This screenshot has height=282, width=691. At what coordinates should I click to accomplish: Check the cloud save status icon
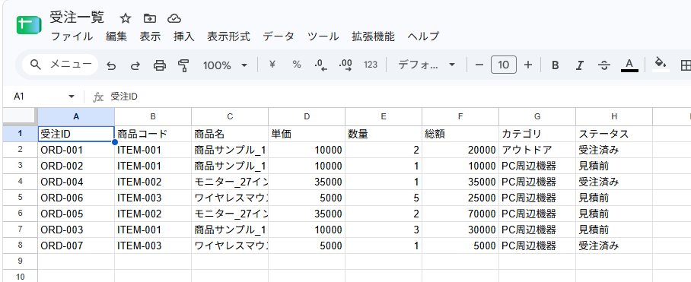[174, 18]
